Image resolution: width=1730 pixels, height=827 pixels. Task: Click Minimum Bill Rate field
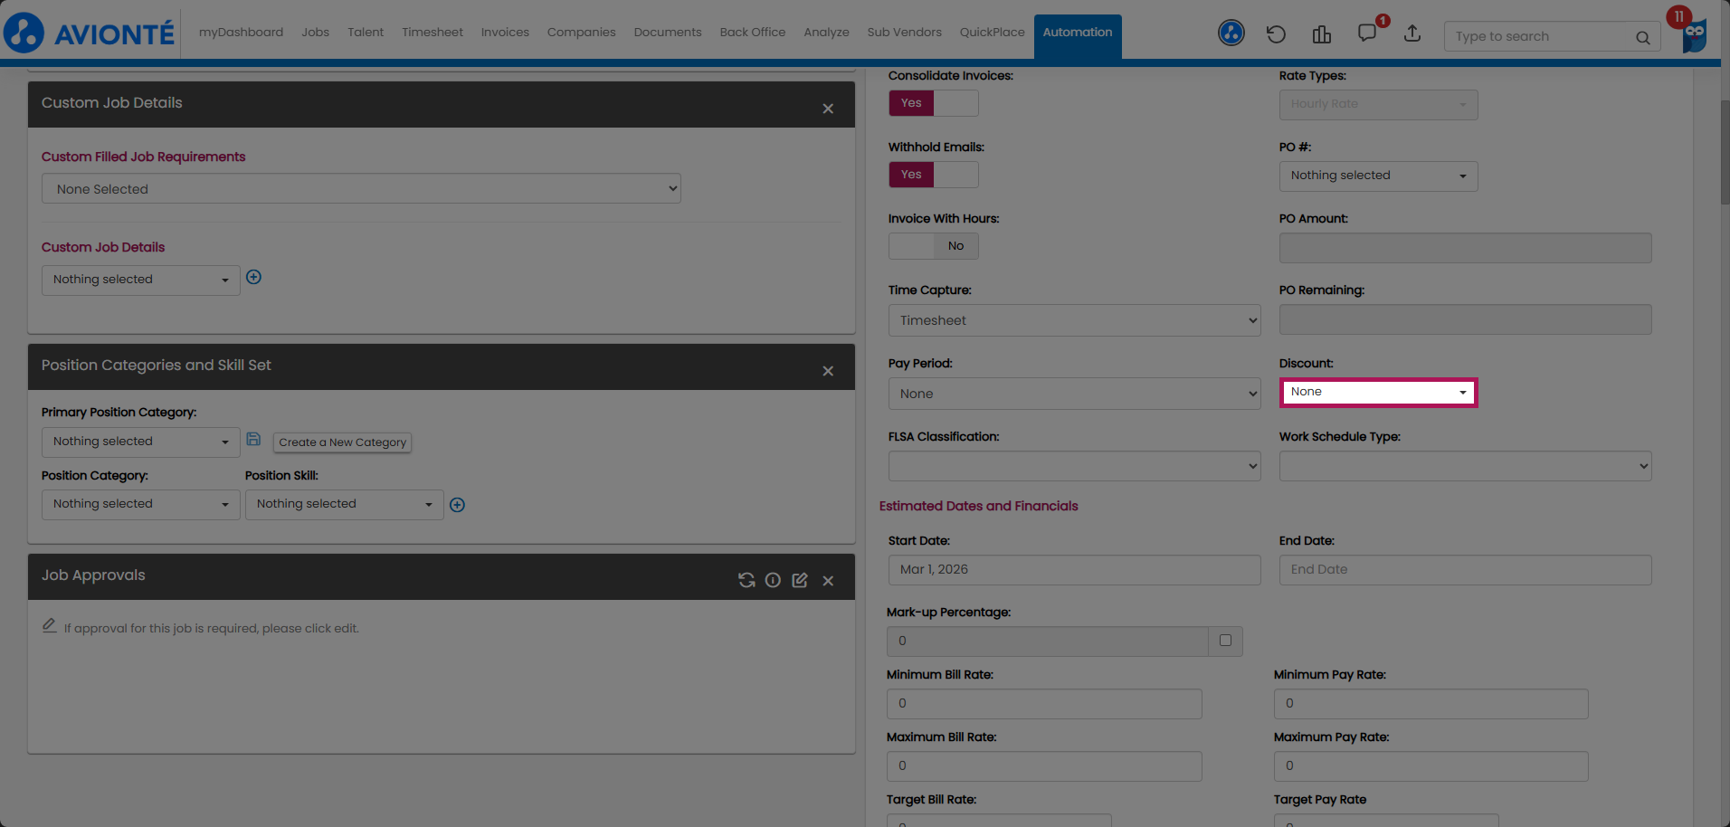[x=1044, y=704]
